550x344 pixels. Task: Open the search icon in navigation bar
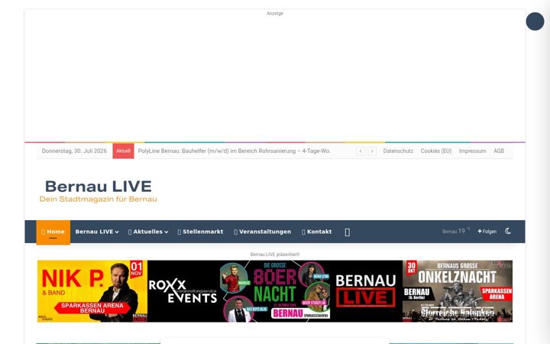tap(348, 232)
